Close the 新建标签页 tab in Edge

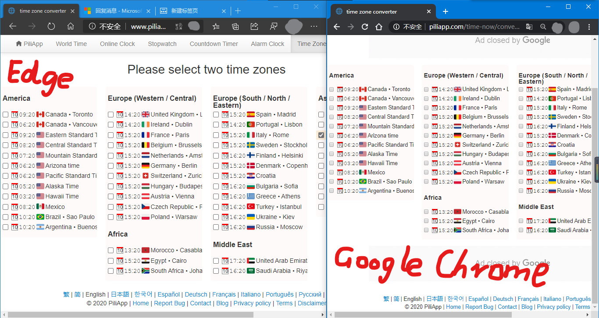pyautogui.click(x=224, y=11)
